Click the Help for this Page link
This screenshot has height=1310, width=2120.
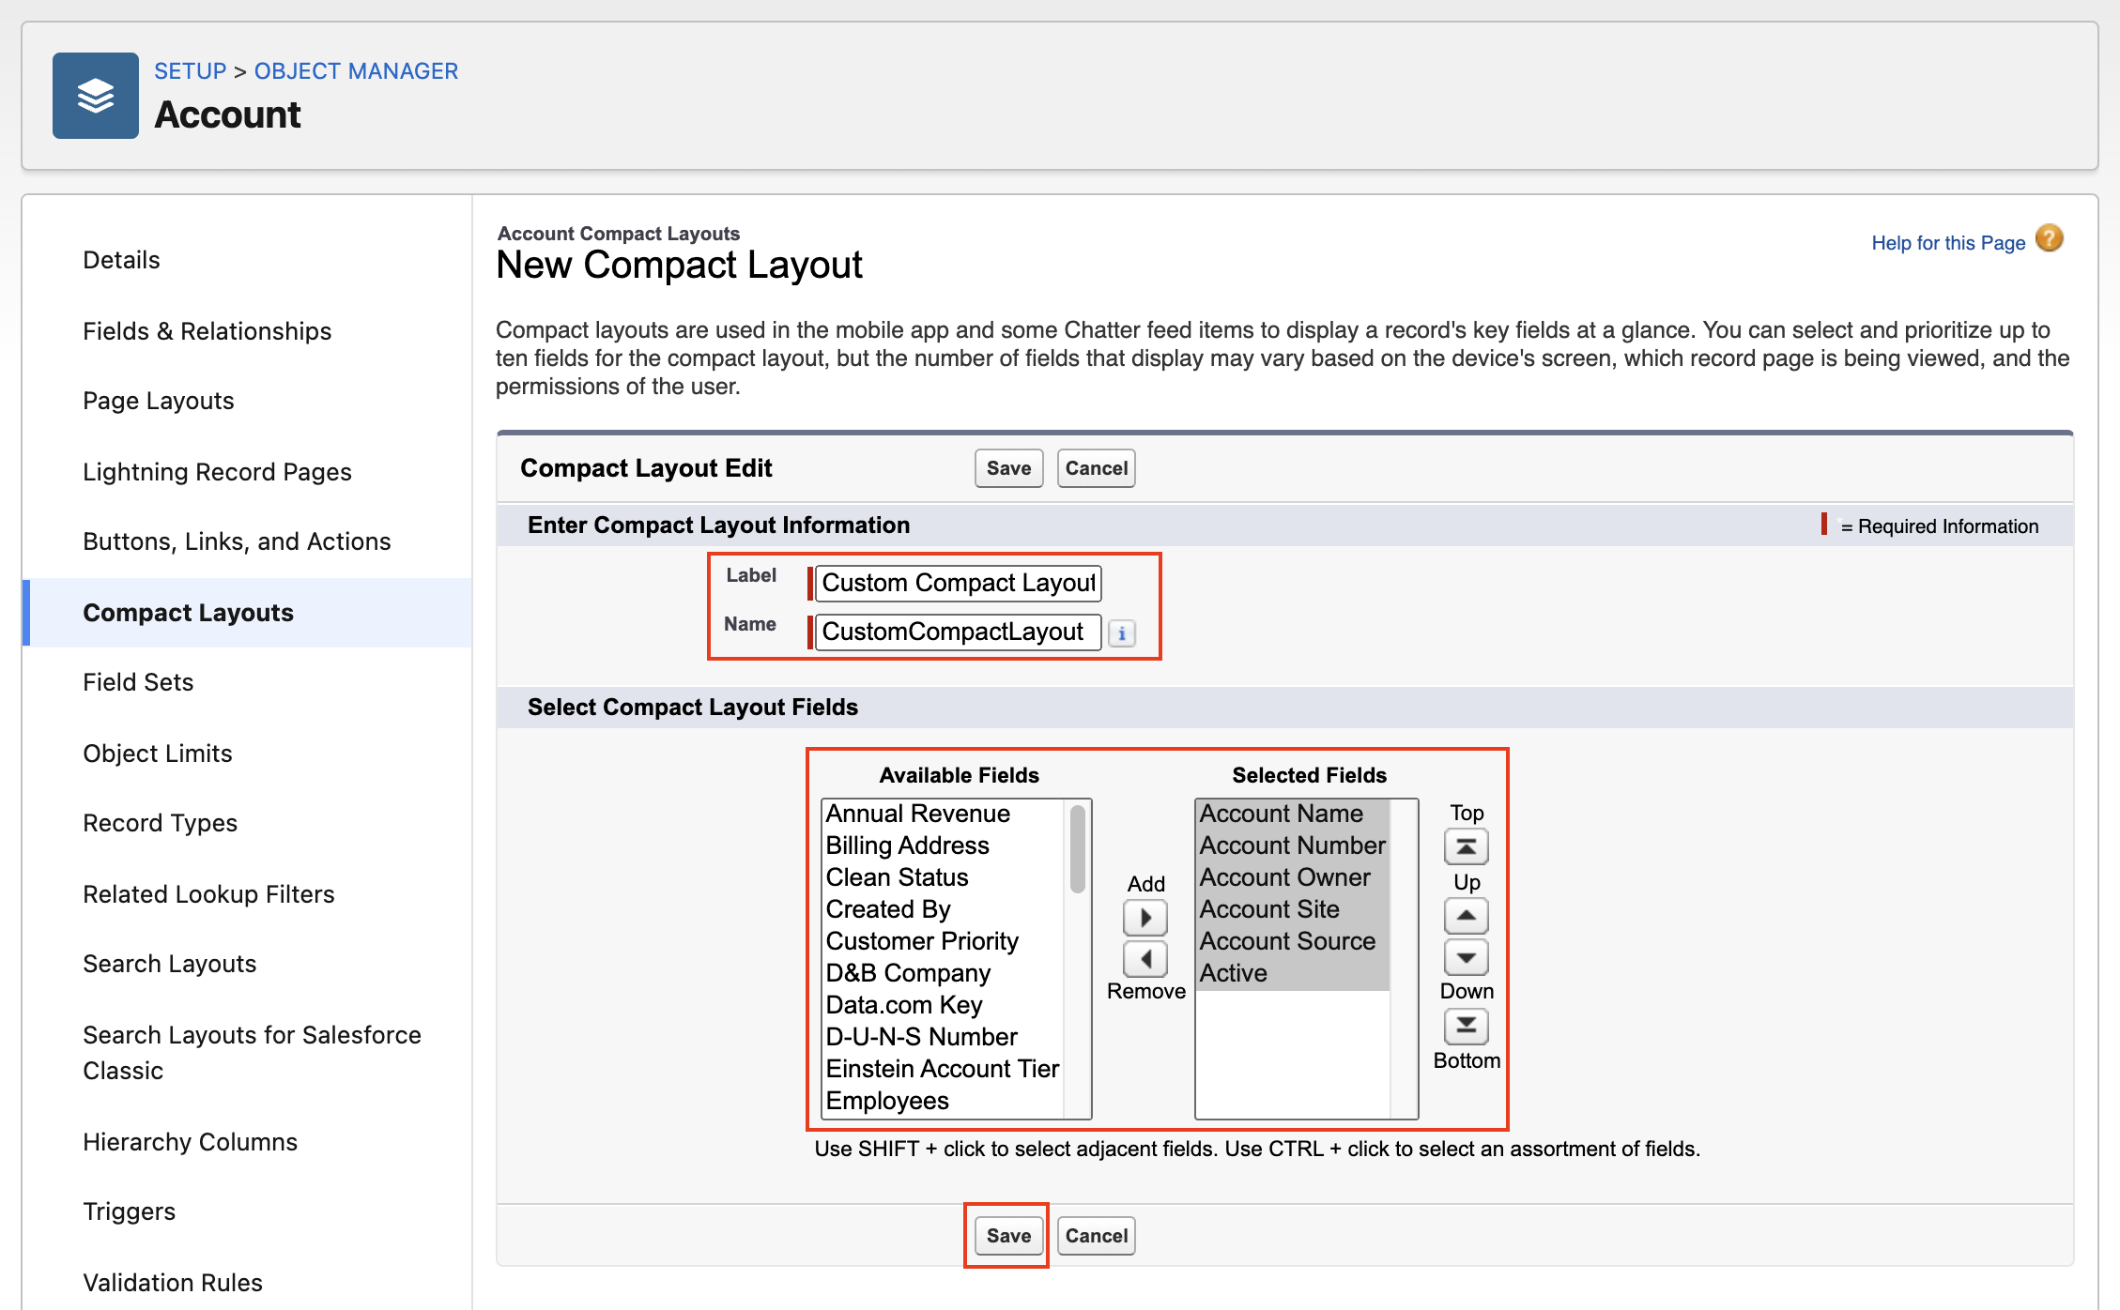tap(1947, 243)
